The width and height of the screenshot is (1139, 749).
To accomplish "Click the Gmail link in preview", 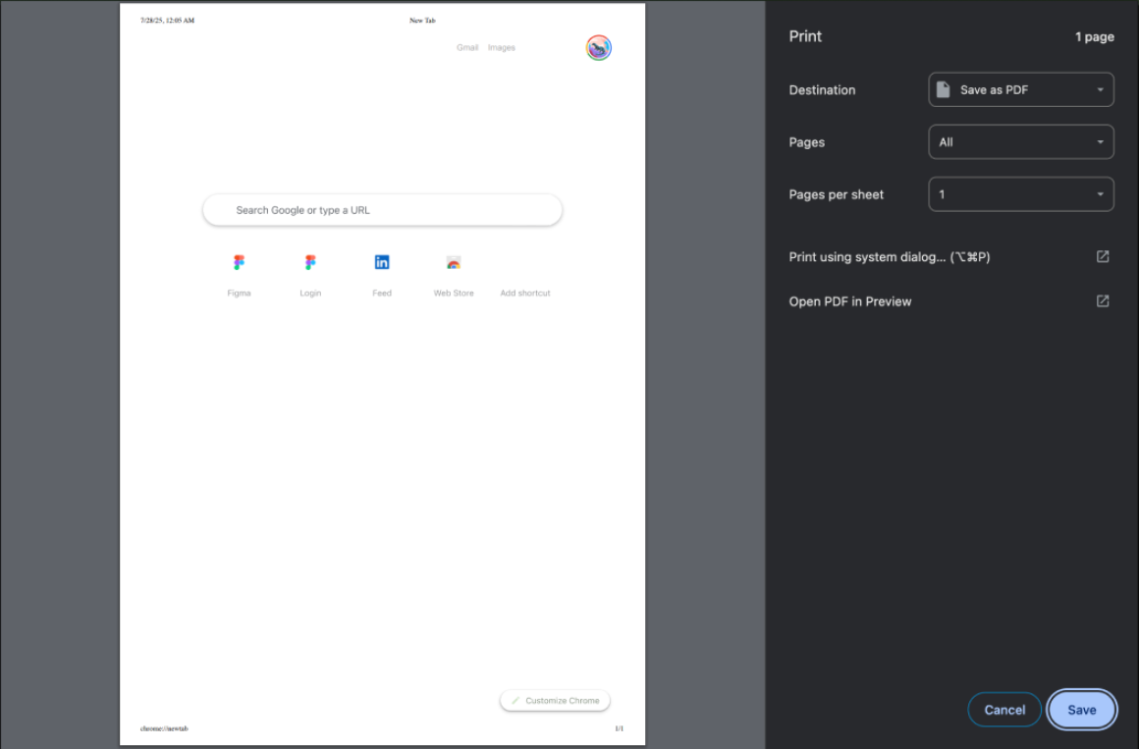I will tap(467, 48).
